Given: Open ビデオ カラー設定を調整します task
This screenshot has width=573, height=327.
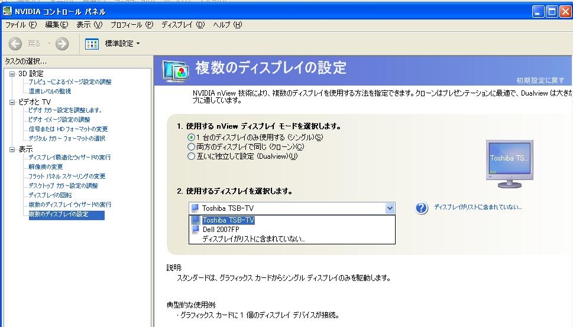Looking at the screenshot, I should point(66,110).
